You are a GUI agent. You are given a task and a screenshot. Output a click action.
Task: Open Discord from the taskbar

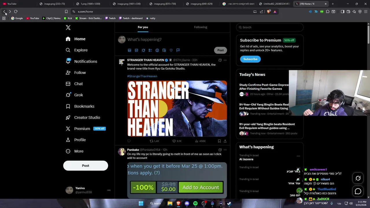point(187,203)
